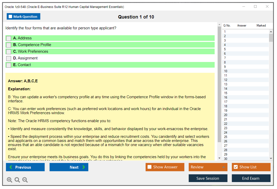This screenshot has width=277, height=189.
Task: Click the zoom-in magnifier icon
Action: (x=10, y=180)
